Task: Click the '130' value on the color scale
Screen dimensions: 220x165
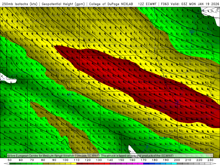Action: pos(99,160)
